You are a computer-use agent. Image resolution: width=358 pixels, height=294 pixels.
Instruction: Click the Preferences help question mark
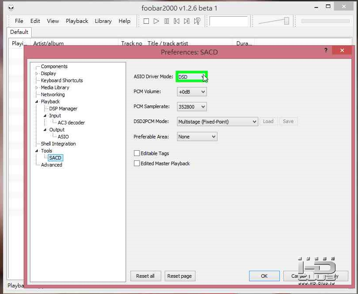pos(326,50)
